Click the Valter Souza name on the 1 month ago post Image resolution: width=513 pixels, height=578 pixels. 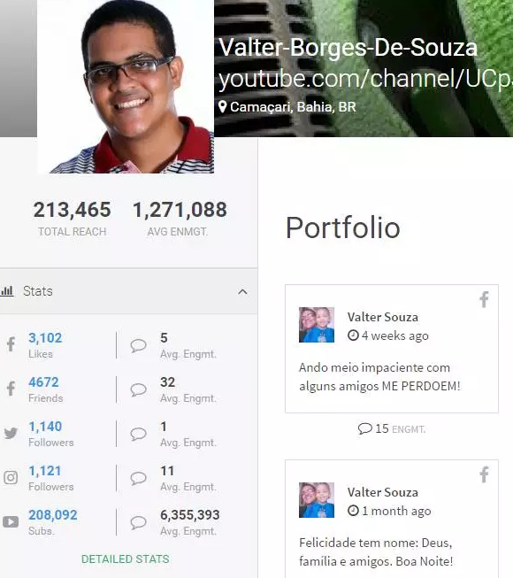pos(383,492)
